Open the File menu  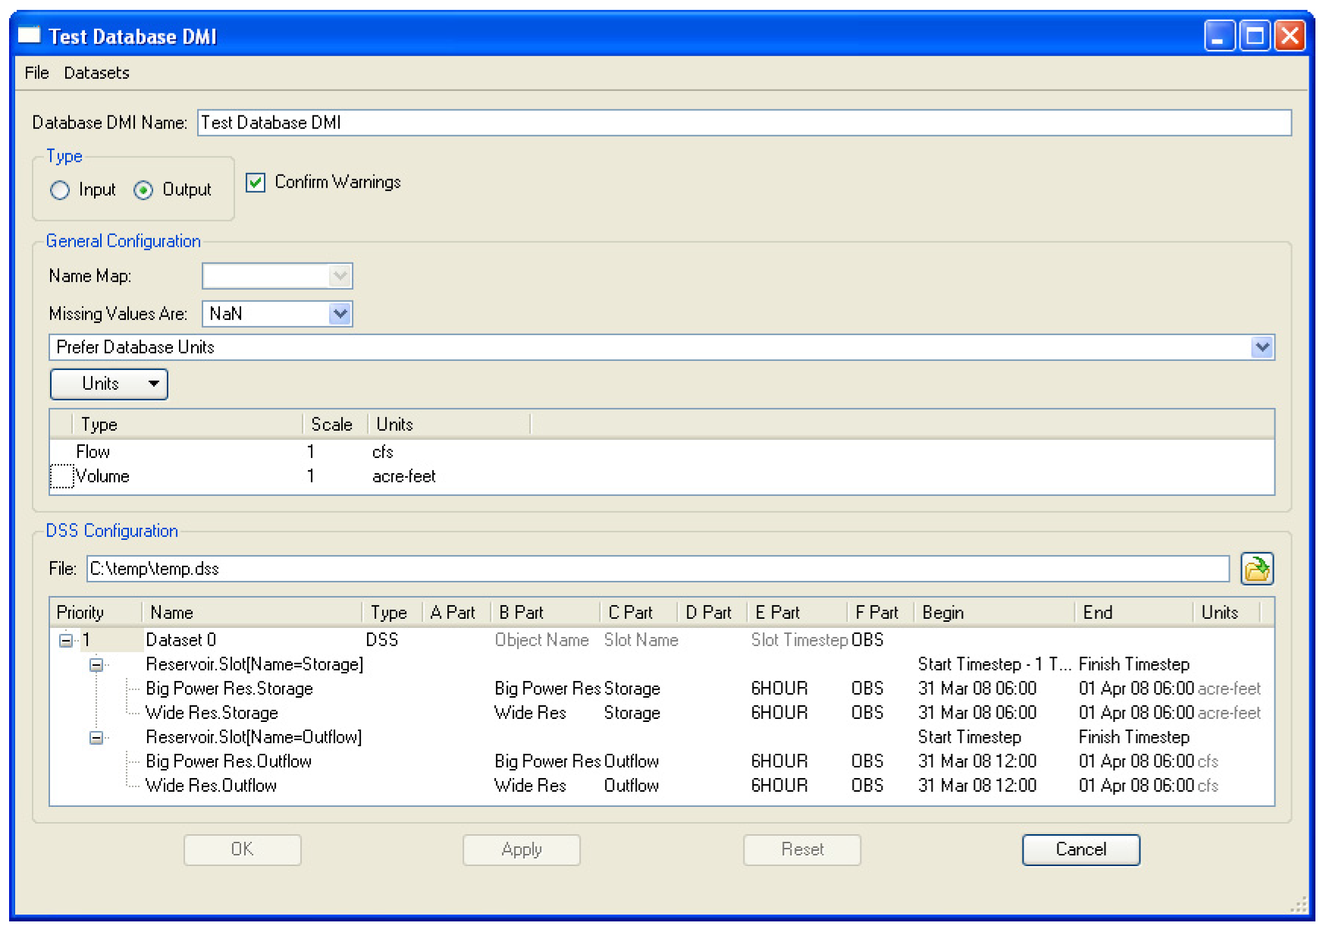36,73
